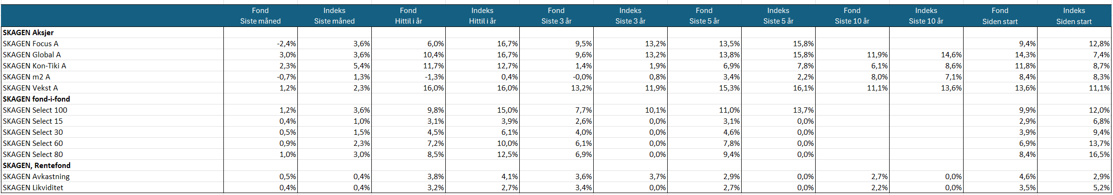Click the -2,4% value for SKAGEN Focus A

[287, 44]
